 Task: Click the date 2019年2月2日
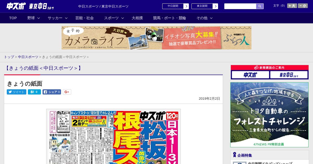point(209,99)
